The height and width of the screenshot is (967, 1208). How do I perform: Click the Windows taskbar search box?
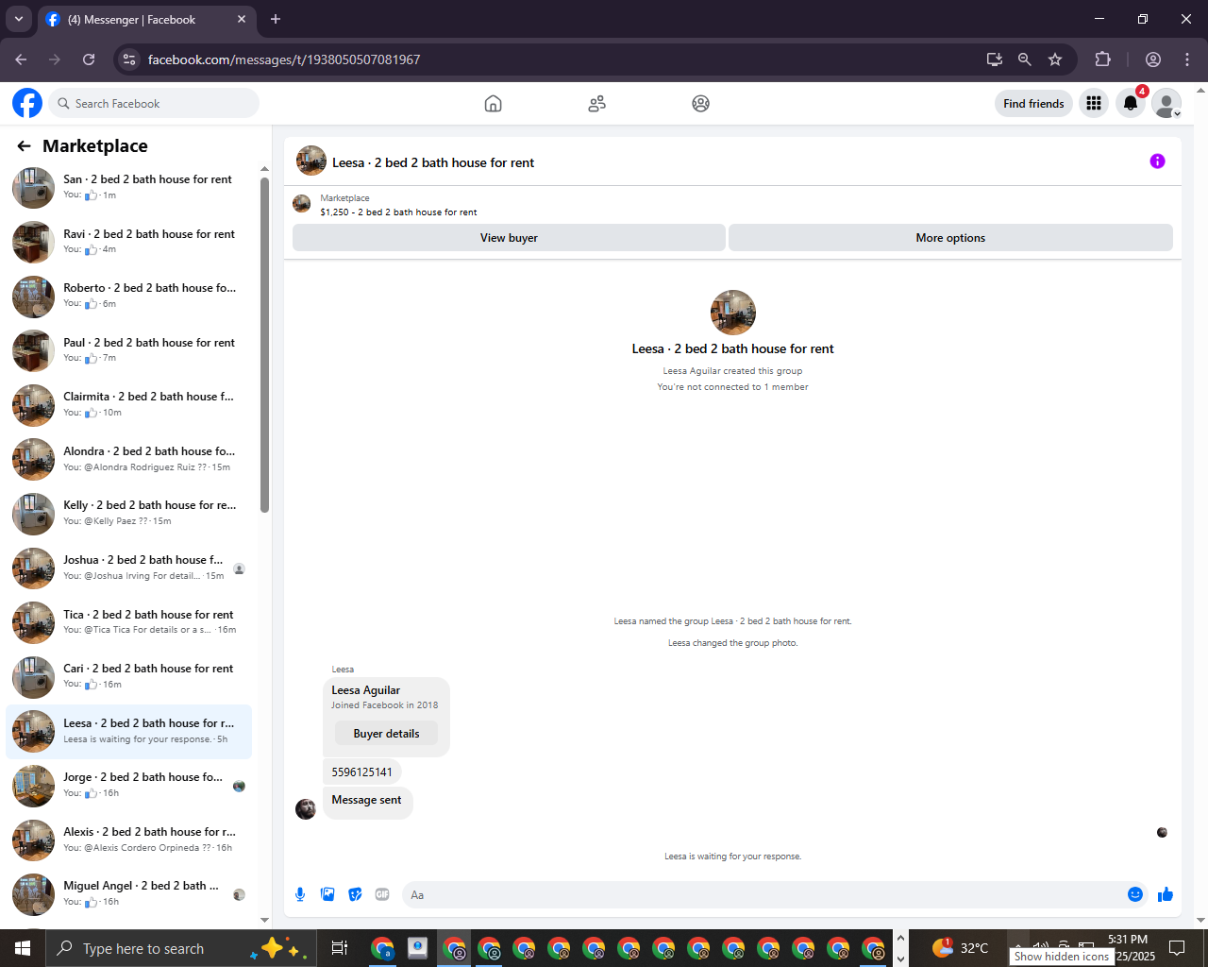pyautogui.click(x=179, y=948)
